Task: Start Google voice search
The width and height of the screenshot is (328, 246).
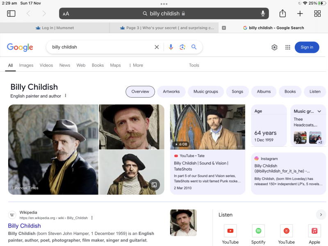Action: [171, 47]
